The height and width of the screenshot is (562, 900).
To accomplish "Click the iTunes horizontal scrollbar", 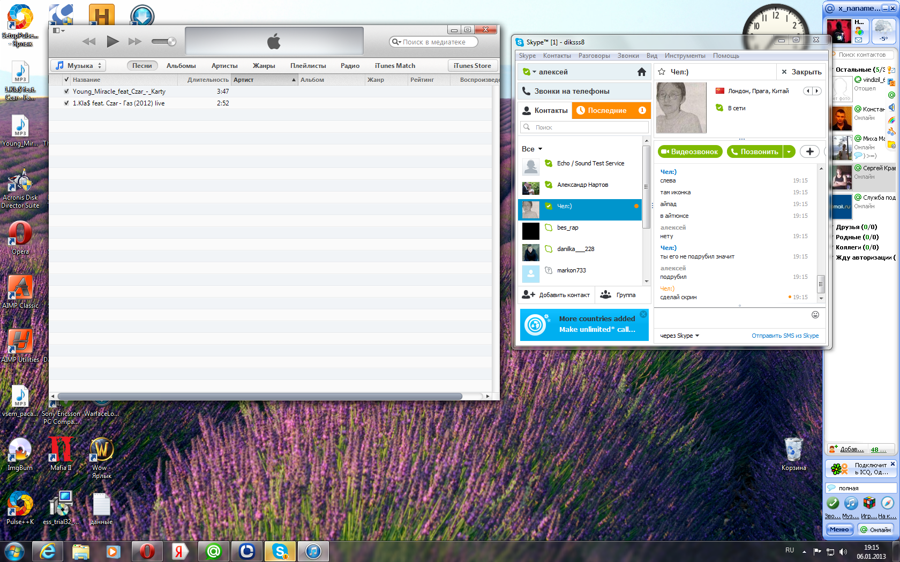I will click(260, 396).
